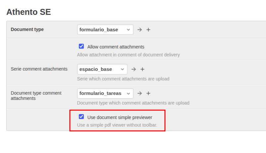Screen dimensions: 266x153
Task: Click the Athento SE heading
Action: click(x=28, y=12)
